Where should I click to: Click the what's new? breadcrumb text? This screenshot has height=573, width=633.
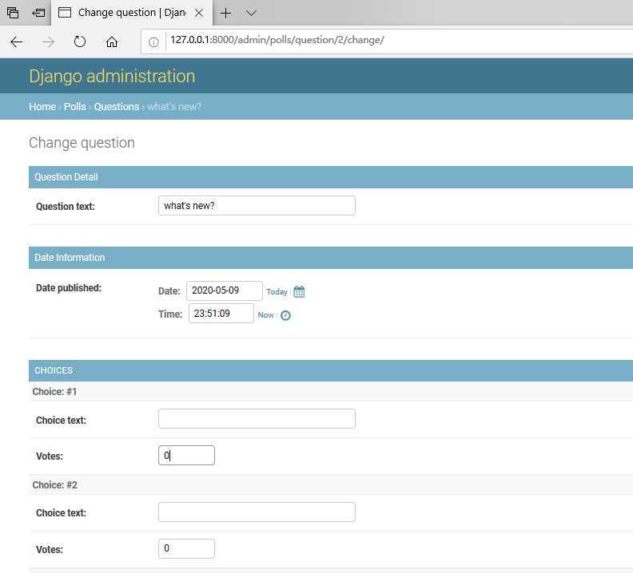coord(174,106)
